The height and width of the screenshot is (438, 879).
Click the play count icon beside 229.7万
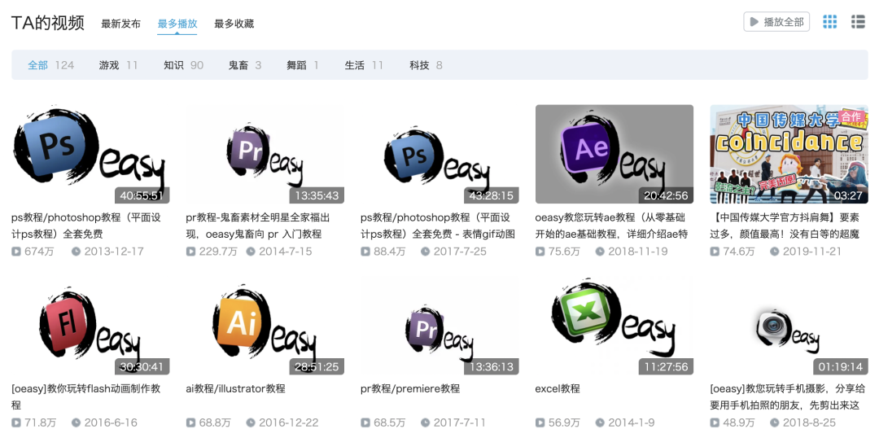click(x=191, y=252)
